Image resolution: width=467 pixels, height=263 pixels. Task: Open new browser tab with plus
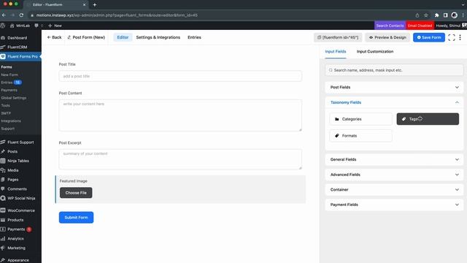[95, 5]
